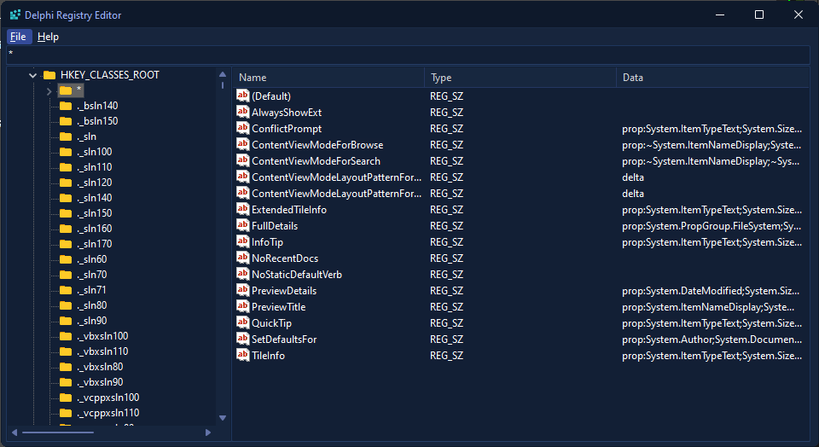The width and height of the screenshot is (819, 447).
Task: Click the tree scroll up arrow
Action: (x=223, y=74)
